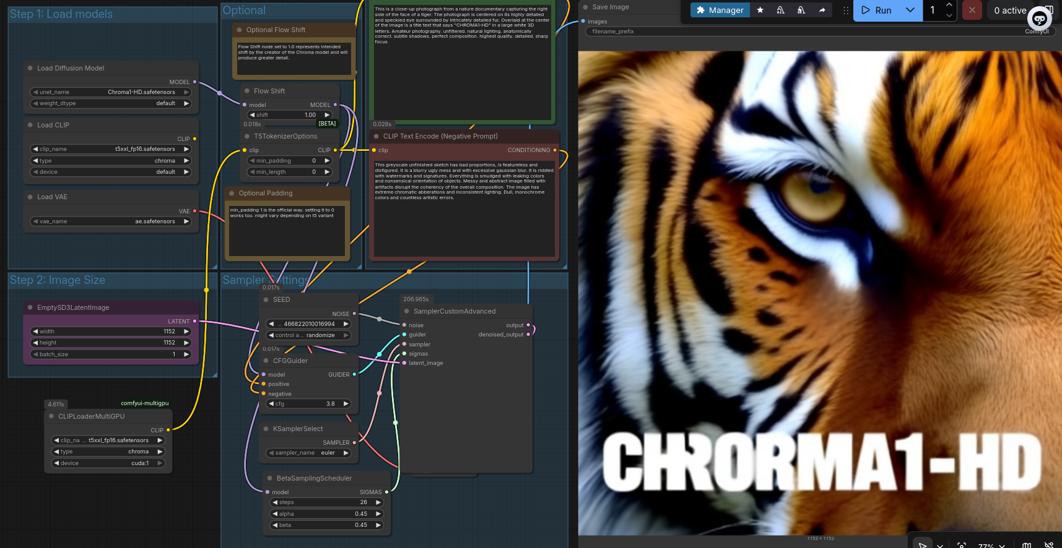
Task: Collapse the Load CLIP node
Action: tap(30, 125)
